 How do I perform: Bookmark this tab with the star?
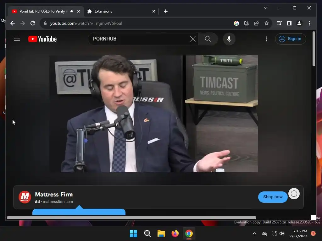pyautogui.click(x=267, y=23)
